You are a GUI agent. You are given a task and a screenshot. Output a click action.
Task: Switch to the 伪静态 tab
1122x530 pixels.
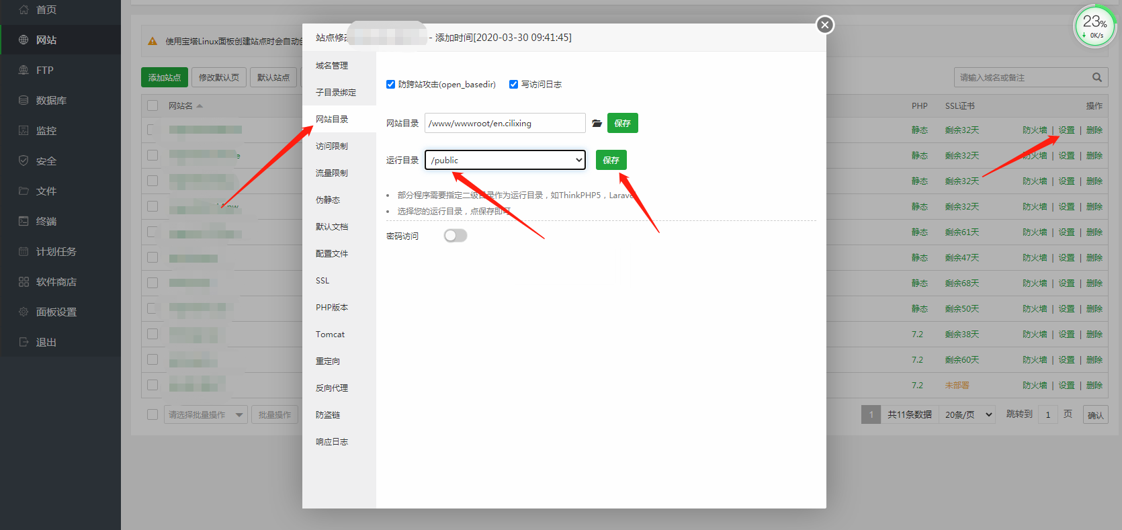point(328,200)
